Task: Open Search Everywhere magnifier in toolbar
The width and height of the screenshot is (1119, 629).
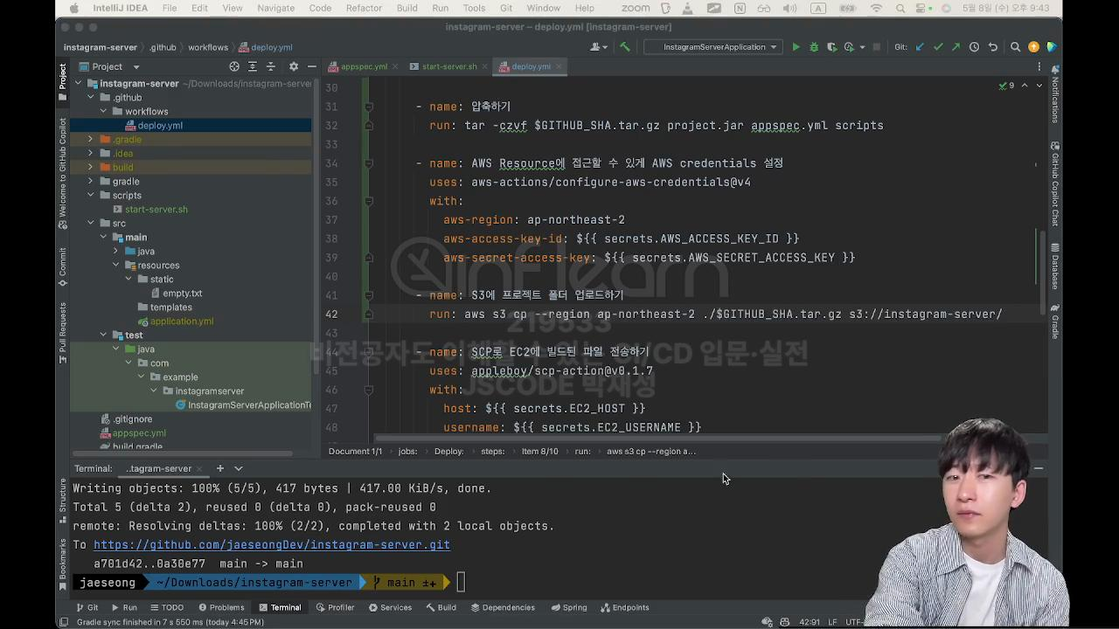Action: 1015,47
